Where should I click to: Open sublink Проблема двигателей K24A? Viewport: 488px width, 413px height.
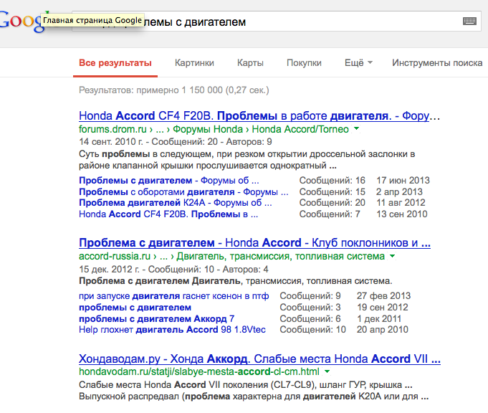click(x=176, y=203)
